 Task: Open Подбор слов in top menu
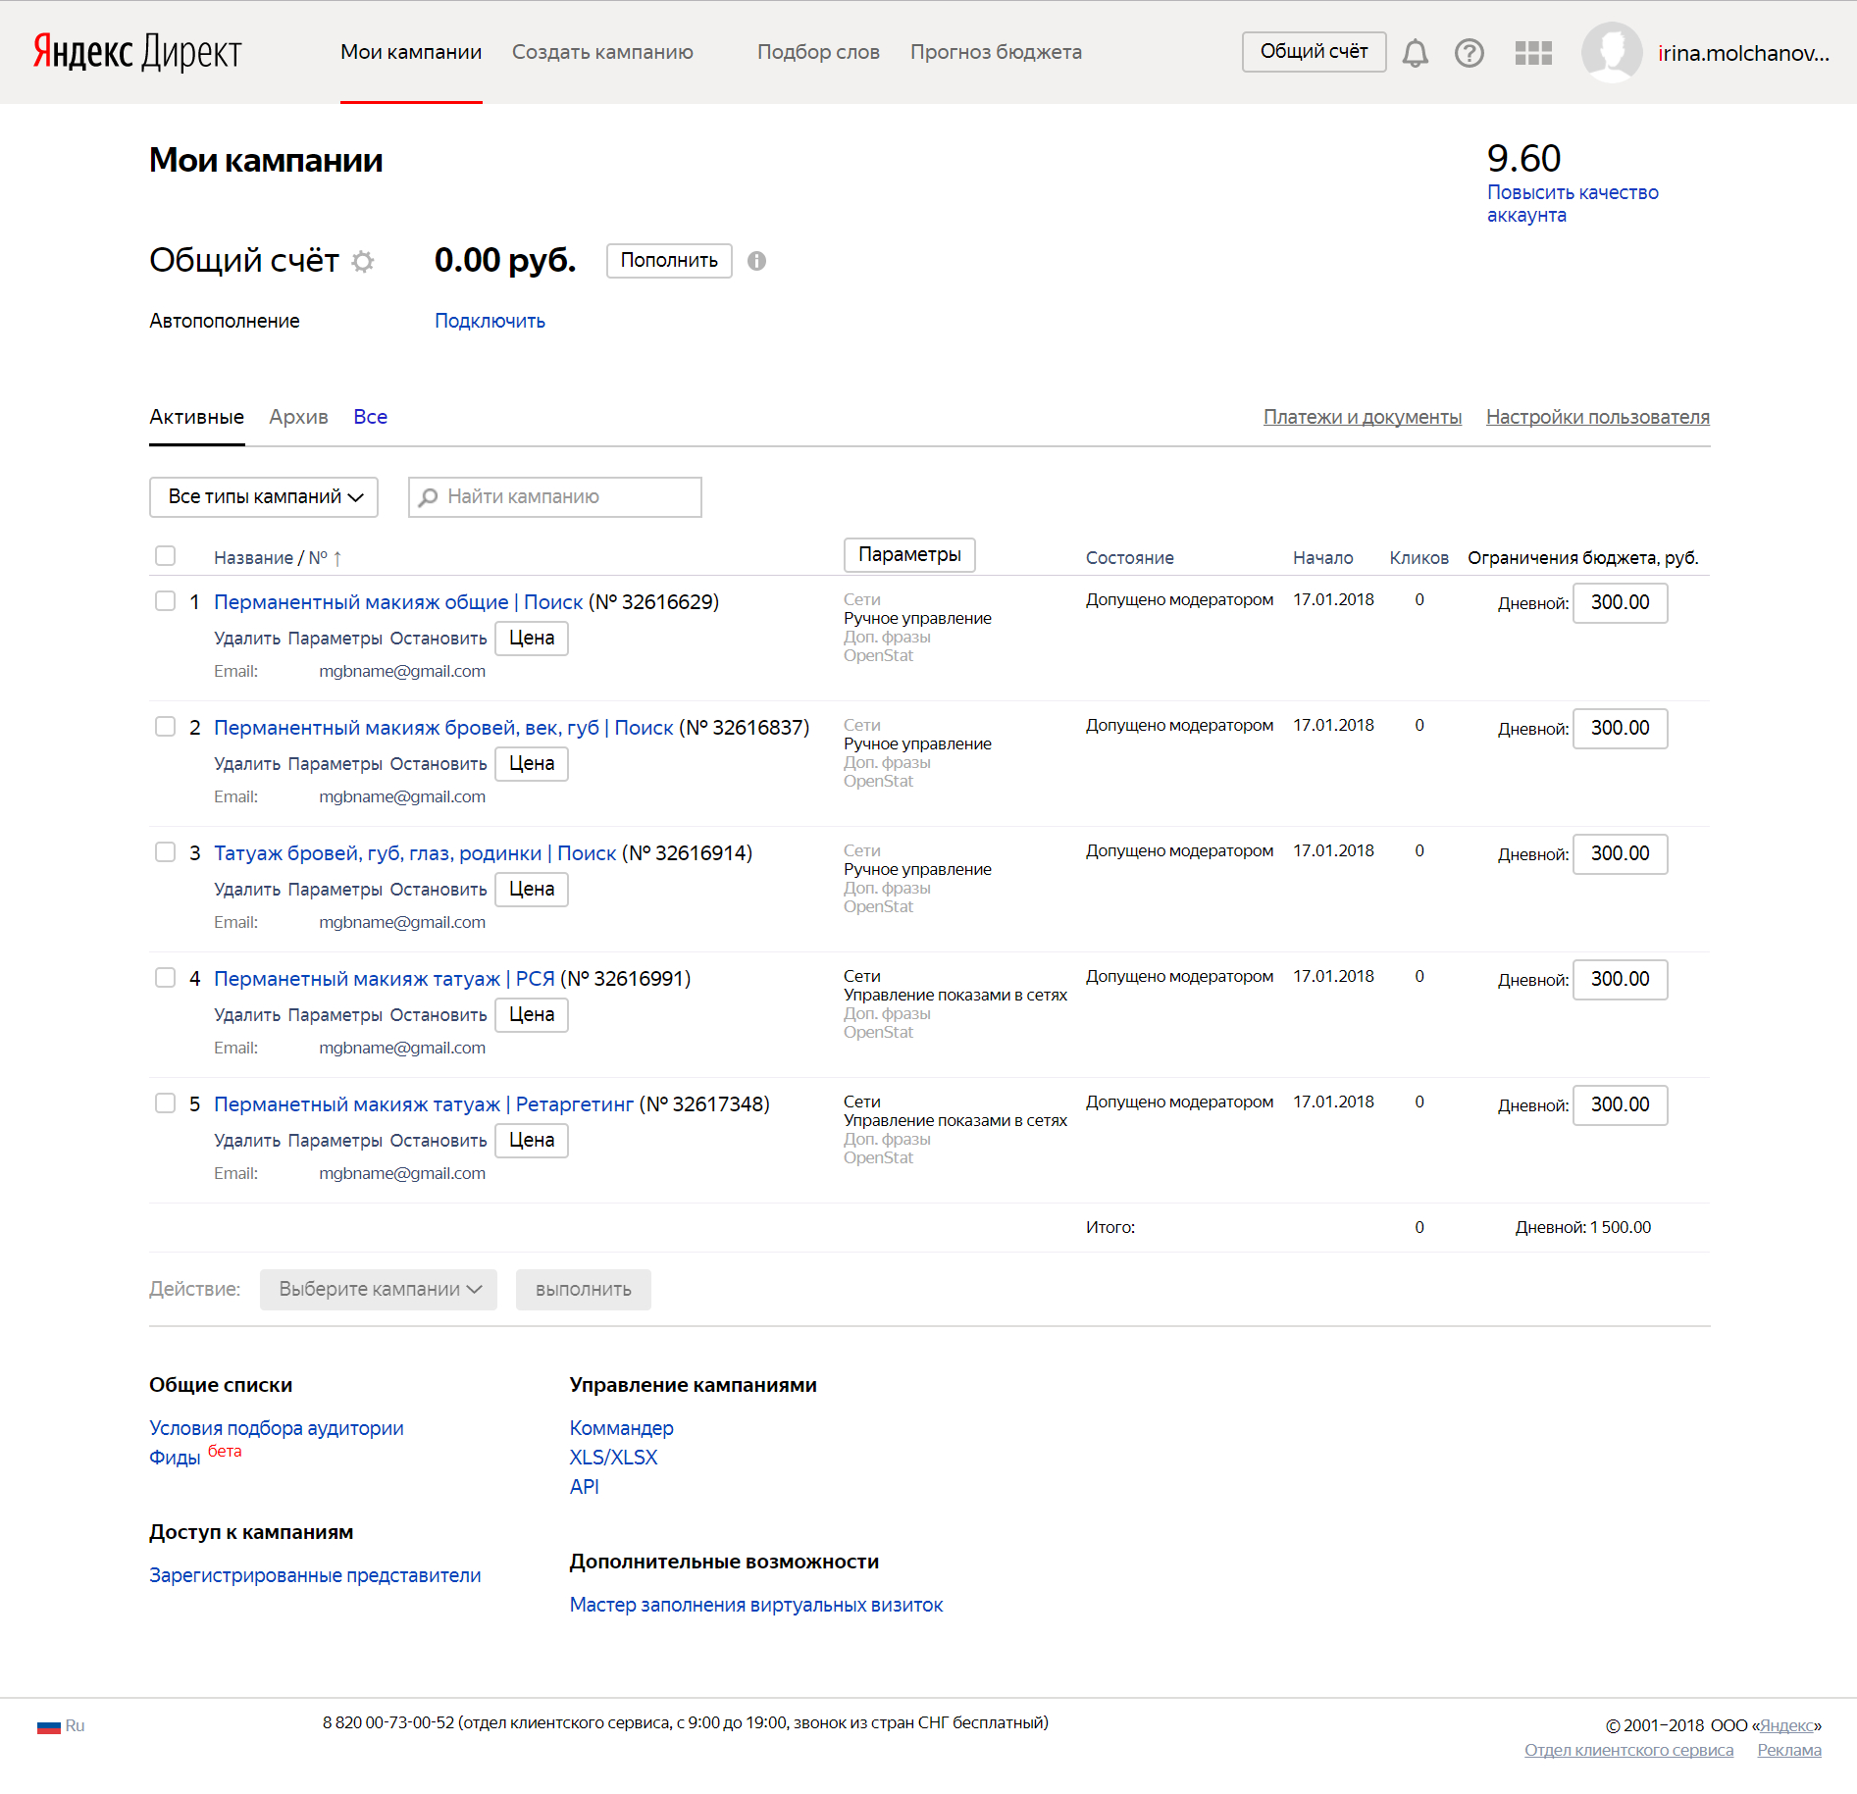point(818,52)
